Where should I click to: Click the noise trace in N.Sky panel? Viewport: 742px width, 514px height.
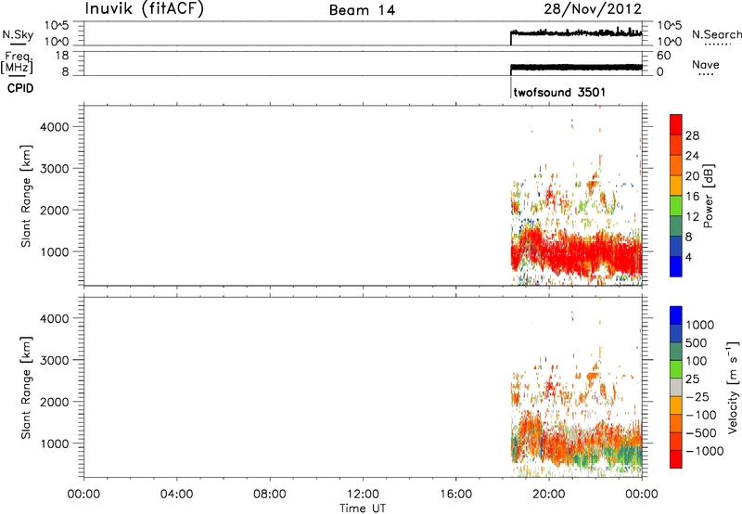click(576, 33)
